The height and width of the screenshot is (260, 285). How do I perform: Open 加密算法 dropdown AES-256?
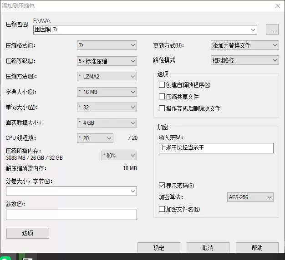250,197
